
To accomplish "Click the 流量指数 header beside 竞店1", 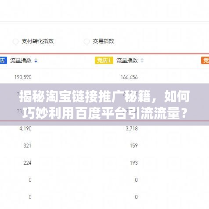I will (x=127, y=60).
